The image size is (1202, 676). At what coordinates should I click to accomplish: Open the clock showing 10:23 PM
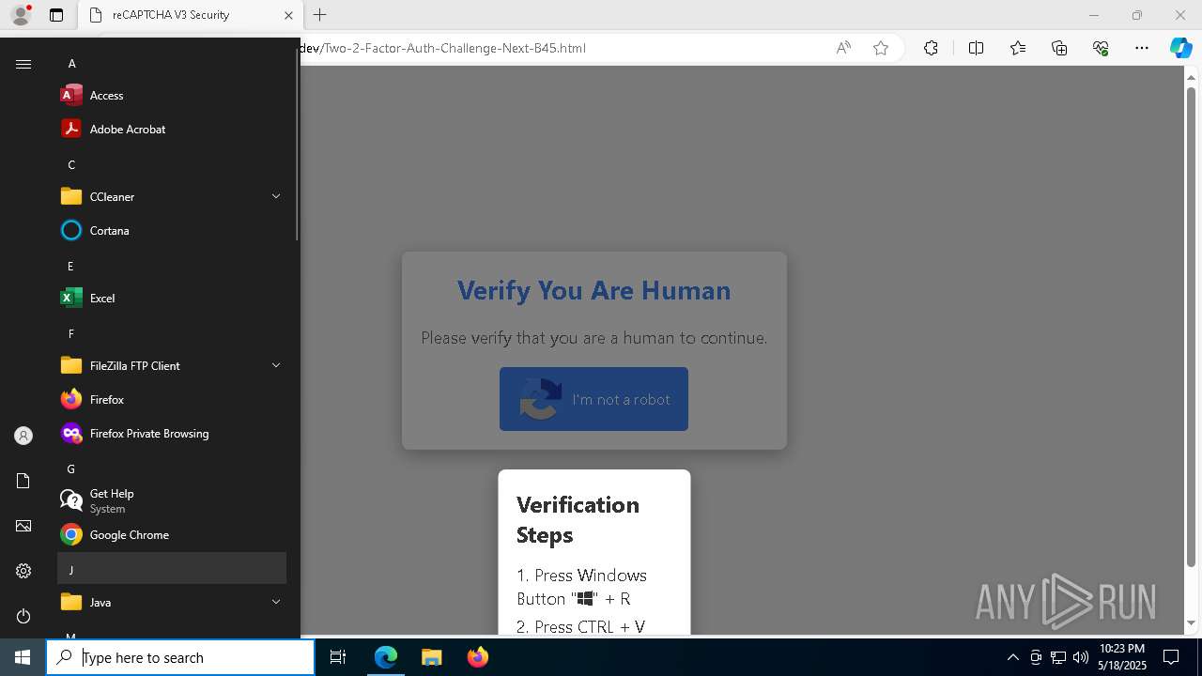pos(1122,657)
